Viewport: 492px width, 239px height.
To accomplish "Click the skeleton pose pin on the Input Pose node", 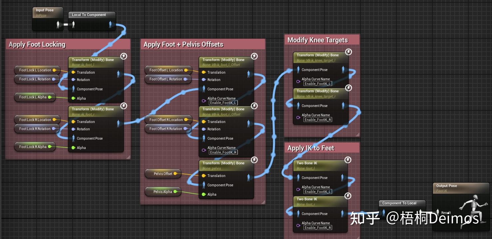I will tap(58, 24).
